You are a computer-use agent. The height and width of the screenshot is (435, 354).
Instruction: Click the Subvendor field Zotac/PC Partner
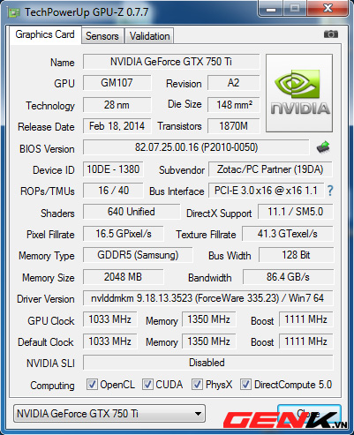[x=270, y=169]
